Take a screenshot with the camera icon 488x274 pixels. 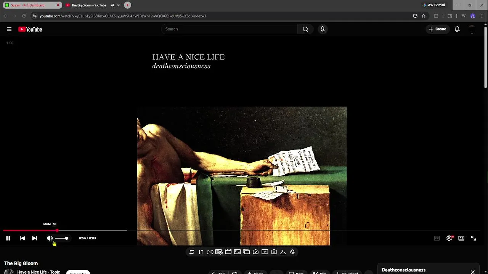(x=274, y=252)
